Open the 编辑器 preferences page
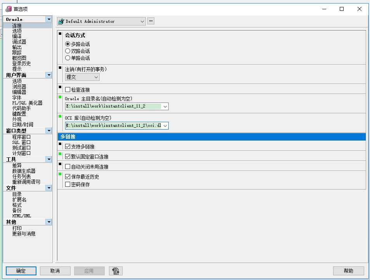Image resolution: width=370 pixels, height=280 pixels. coord(19,92)
